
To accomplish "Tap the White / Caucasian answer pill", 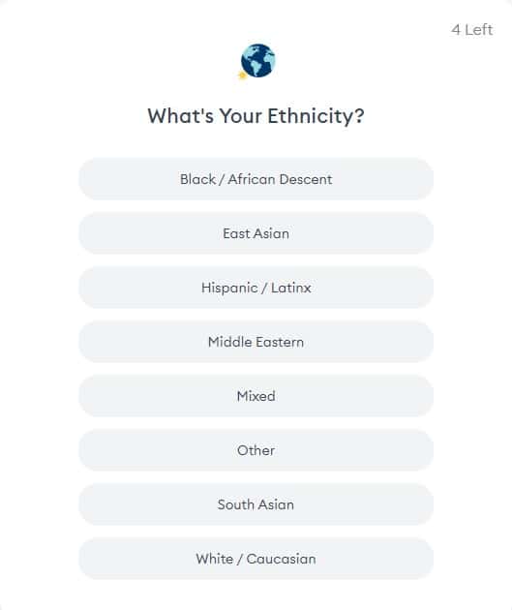I will 256,559.
